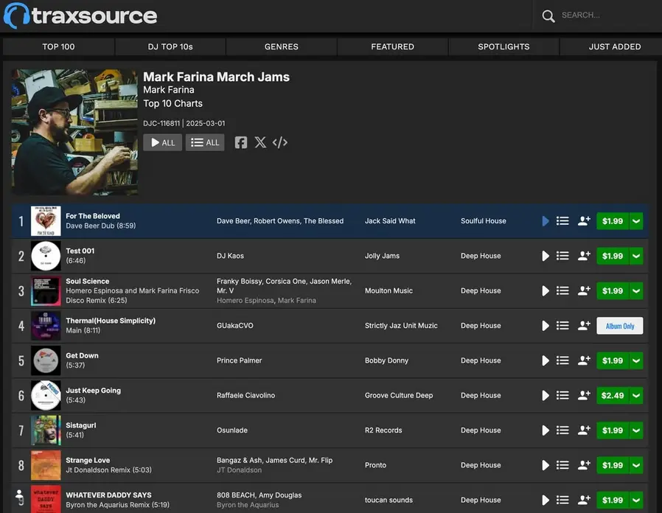Viewport: 662px width, 513px height.
Task: Play the Soul Science track
Action: (x=546, y=291)
